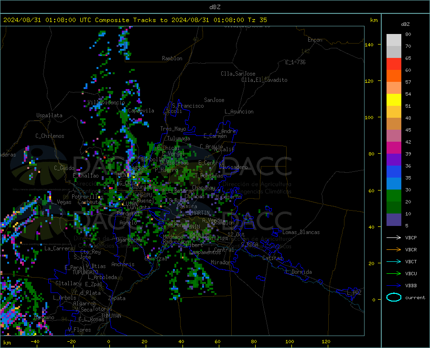Screen dimensions: 430x348
Task: Select the yellow 51–54 dBZ swatch
Action: point(394,100)
